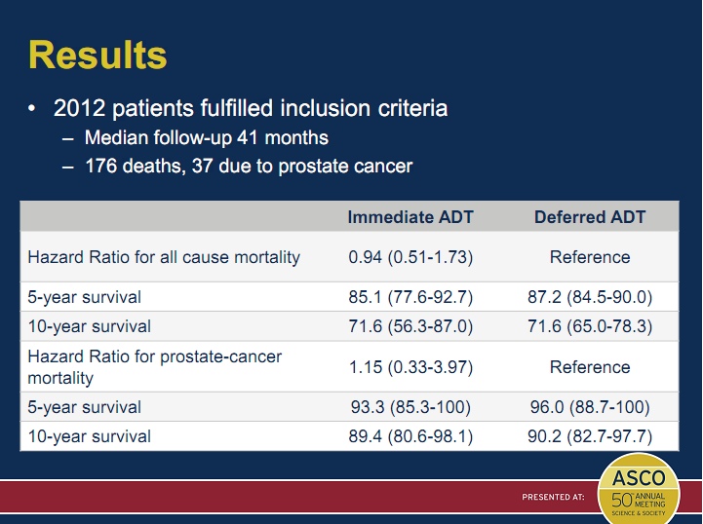The width and height of the screenshot is (703, 524).
Task: Click the "Median follow-up 41 months" line
Action: [206, 137]
